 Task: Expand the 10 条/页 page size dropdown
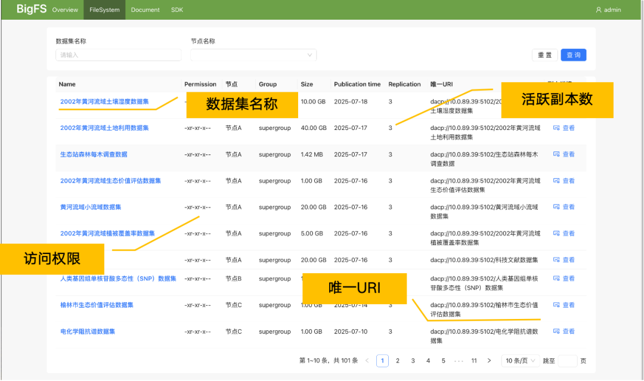(x=521, y=361)
